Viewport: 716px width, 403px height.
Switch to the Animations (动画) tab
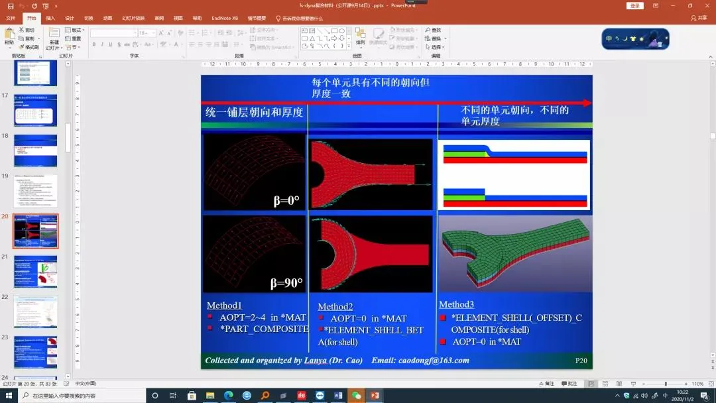(x=108, y=19)
